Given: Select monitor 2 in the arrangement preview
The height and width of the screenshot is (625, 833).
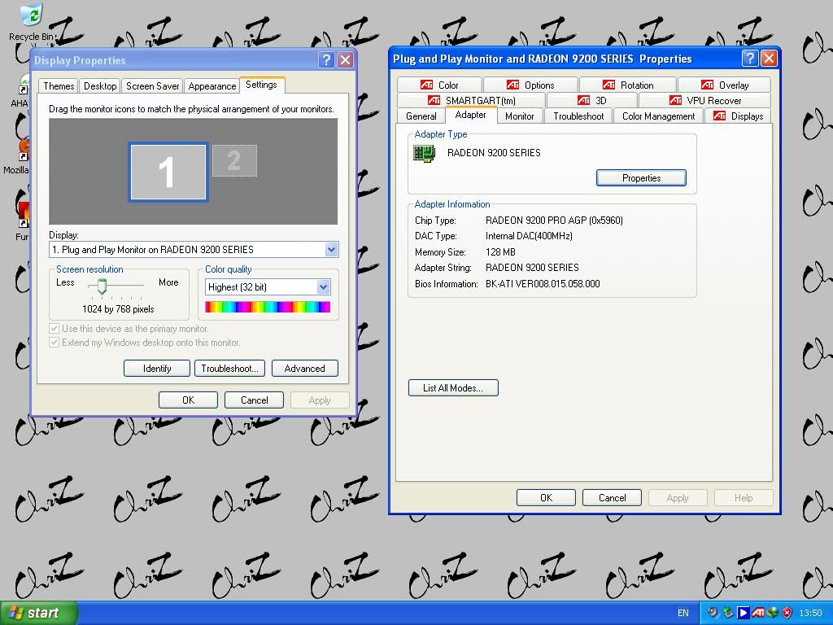Looking at the screenshot, I should [x=234, y=160].
